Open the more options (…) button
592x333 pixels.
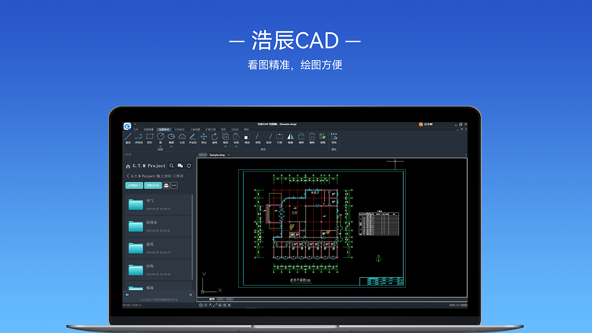pos(174,185)
